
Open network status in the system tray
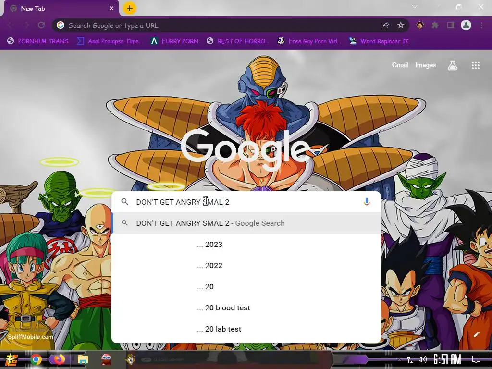click(411, 359)
